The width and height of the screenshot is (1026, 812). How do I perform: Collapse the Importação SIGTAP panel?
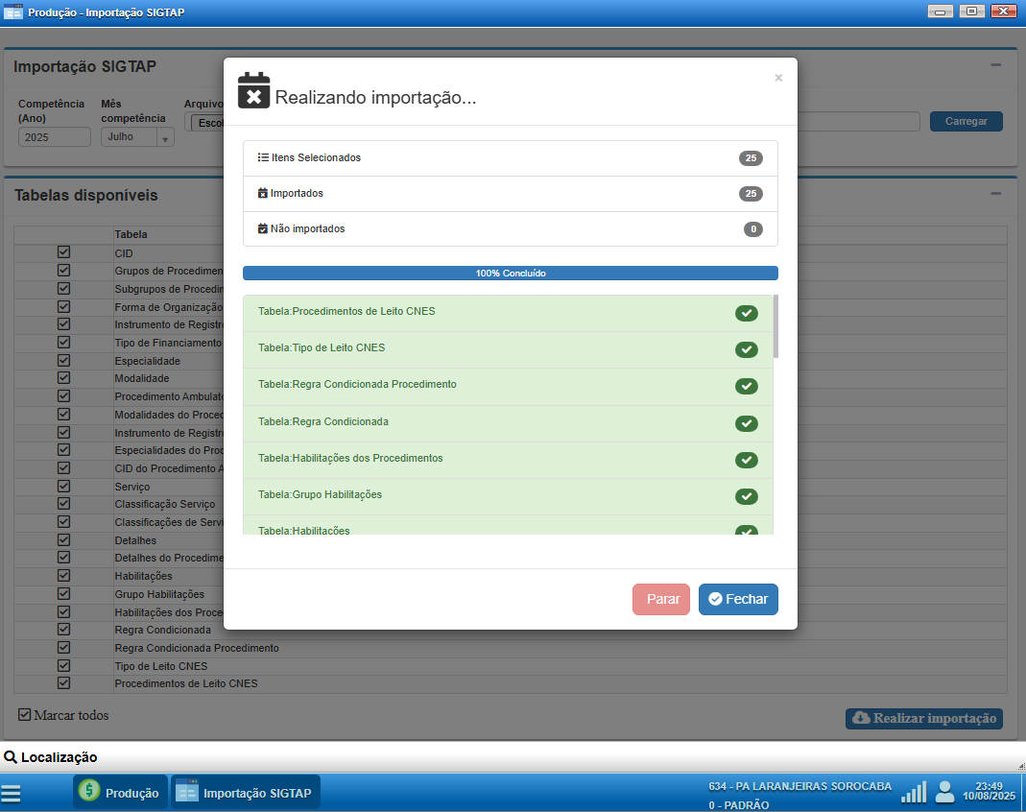[995, 65]
